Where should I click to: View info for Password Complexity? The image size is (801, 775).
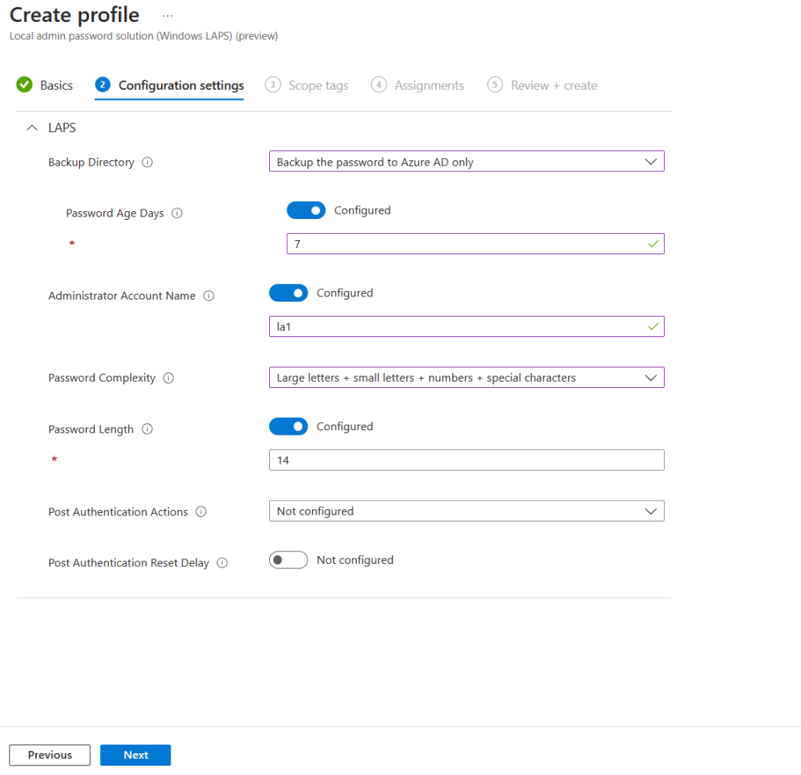pos(169,377)
